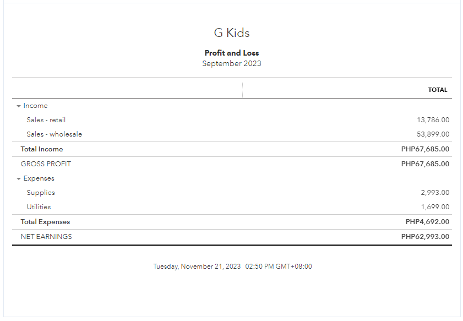This screenshot has width=463, height=321.
Task: Select the Utilities expense row label
Action: [39, 207]
